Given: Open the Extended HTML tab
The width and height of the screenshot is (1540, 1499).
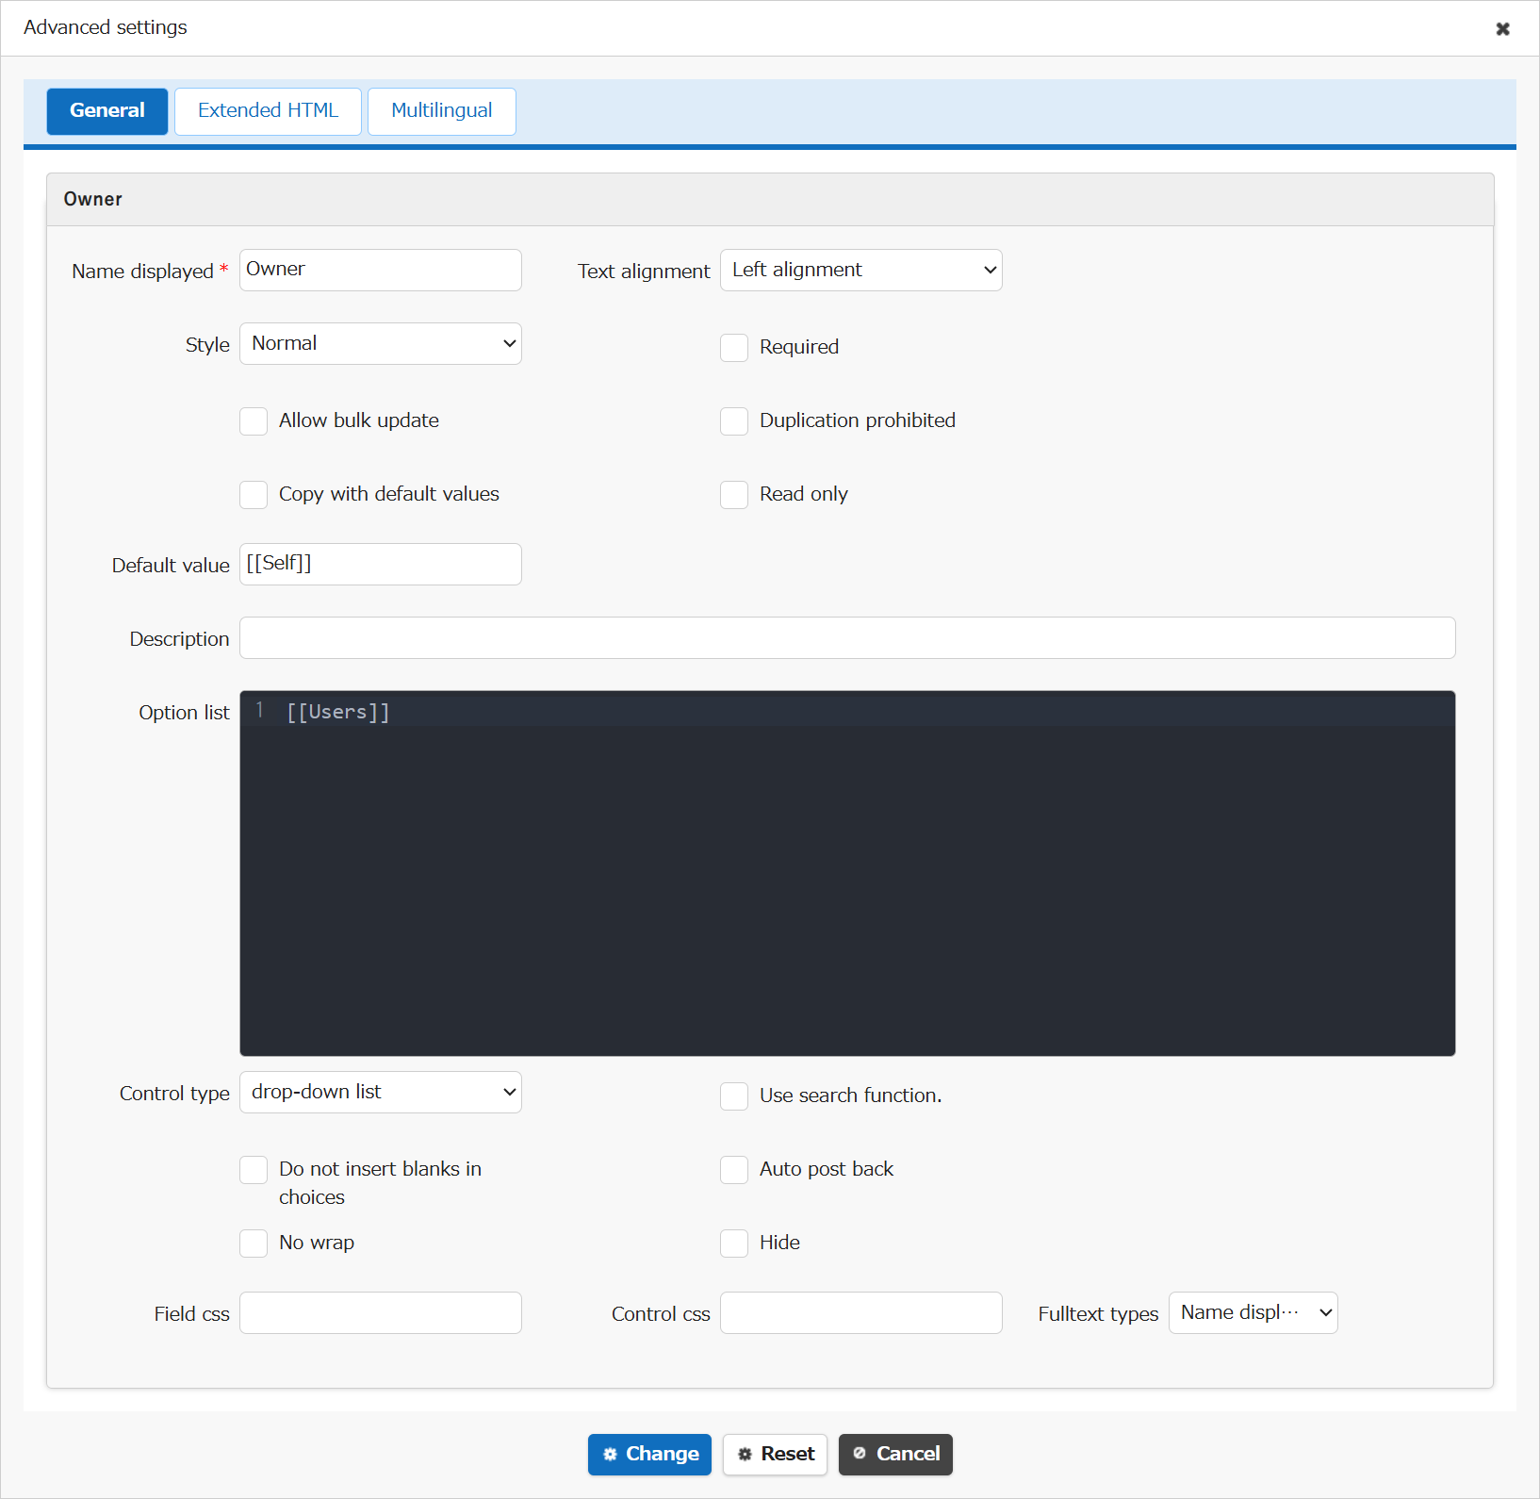Looking at the screenshot, I should pos(268,111).
